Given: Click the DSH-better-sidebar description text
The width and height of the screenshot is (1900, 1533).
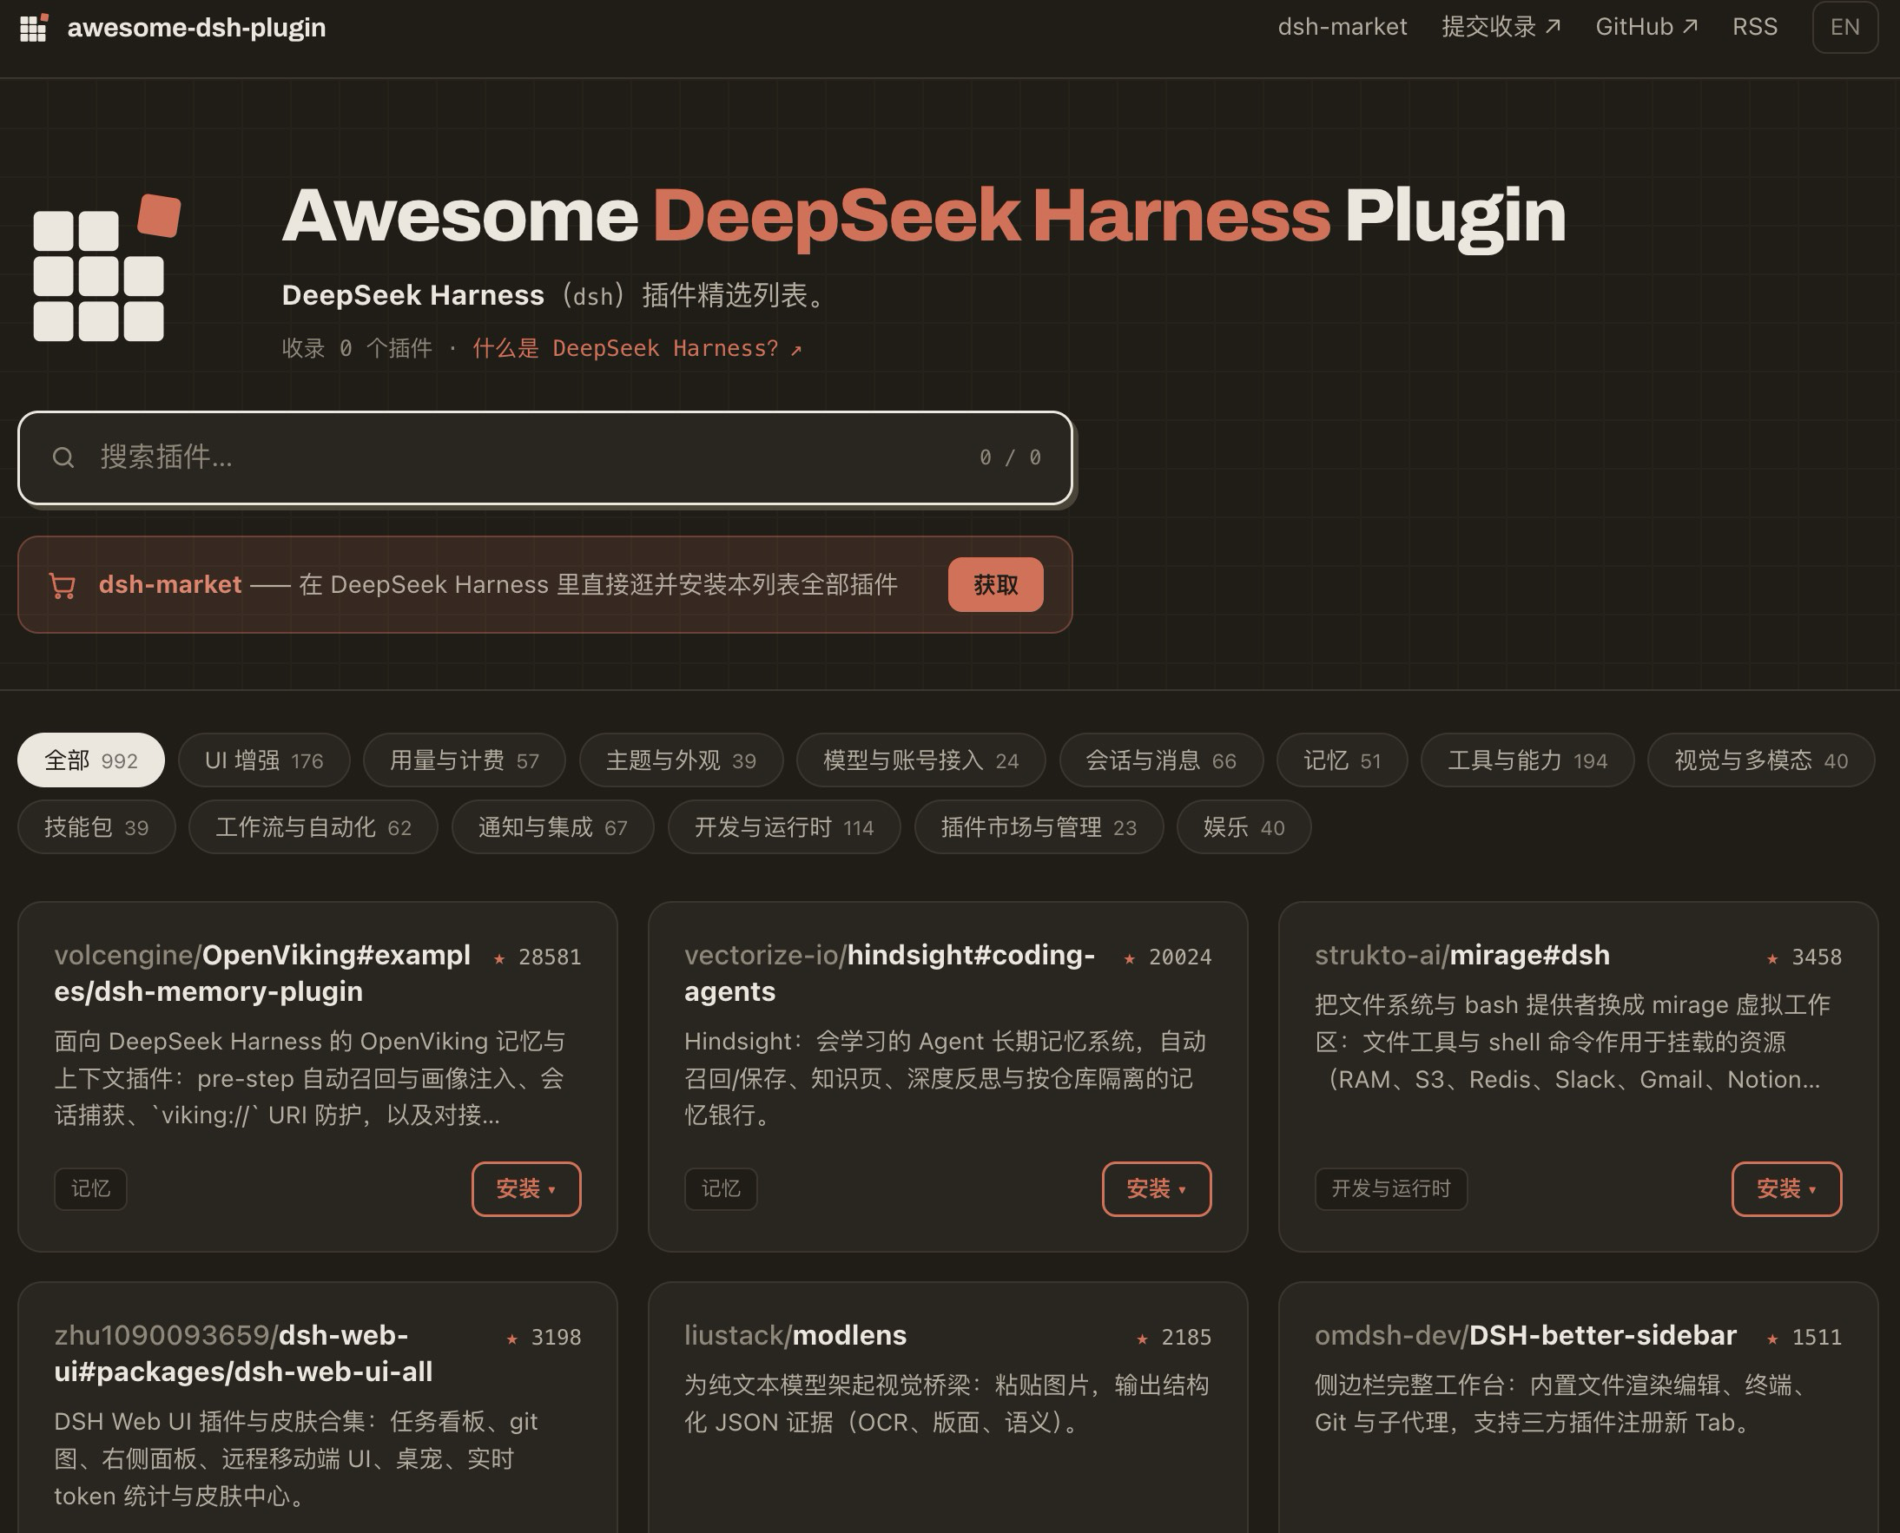Looking at the screenshot, I should click(1561, 1404).
